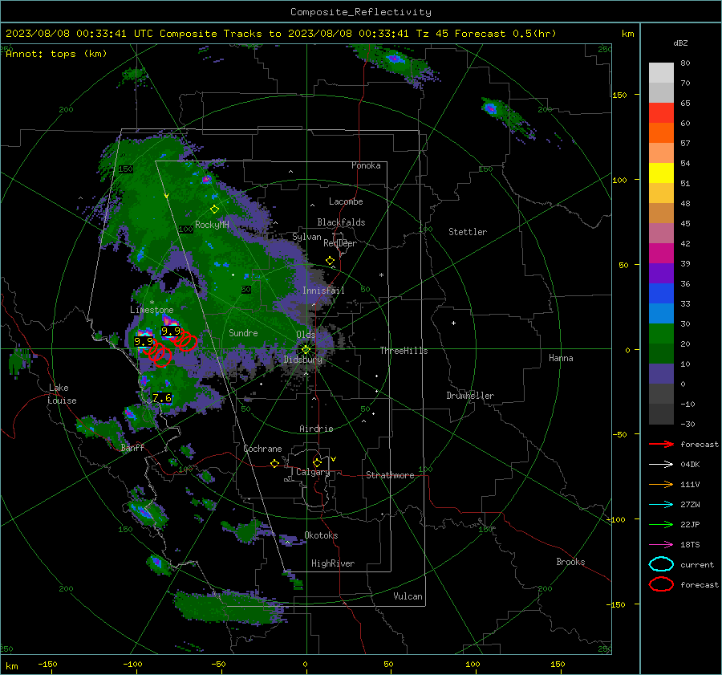This screenshot has height=675, width=722.
Task: Click the yellow diamond marker near Cochrane
Action: pos(274,464)
